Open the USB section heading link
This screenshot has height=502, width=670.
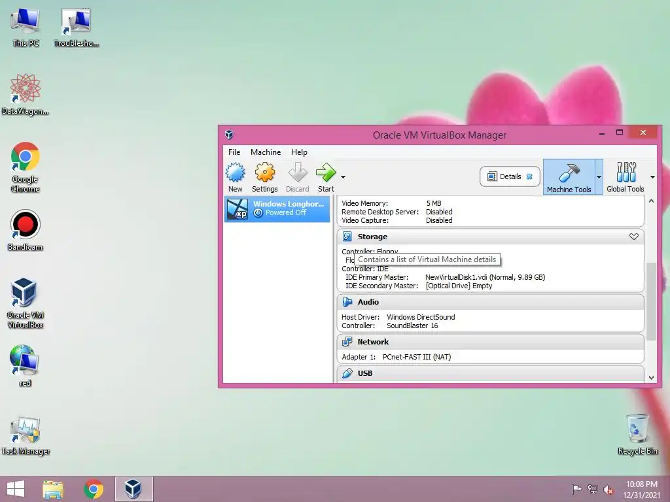pyautogui.click(x=365, y=373)
